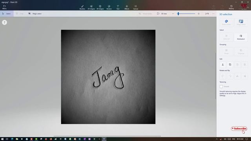Click the Undo button in top bar
This screenshot has height=141, width=251.
pos(222,7)
